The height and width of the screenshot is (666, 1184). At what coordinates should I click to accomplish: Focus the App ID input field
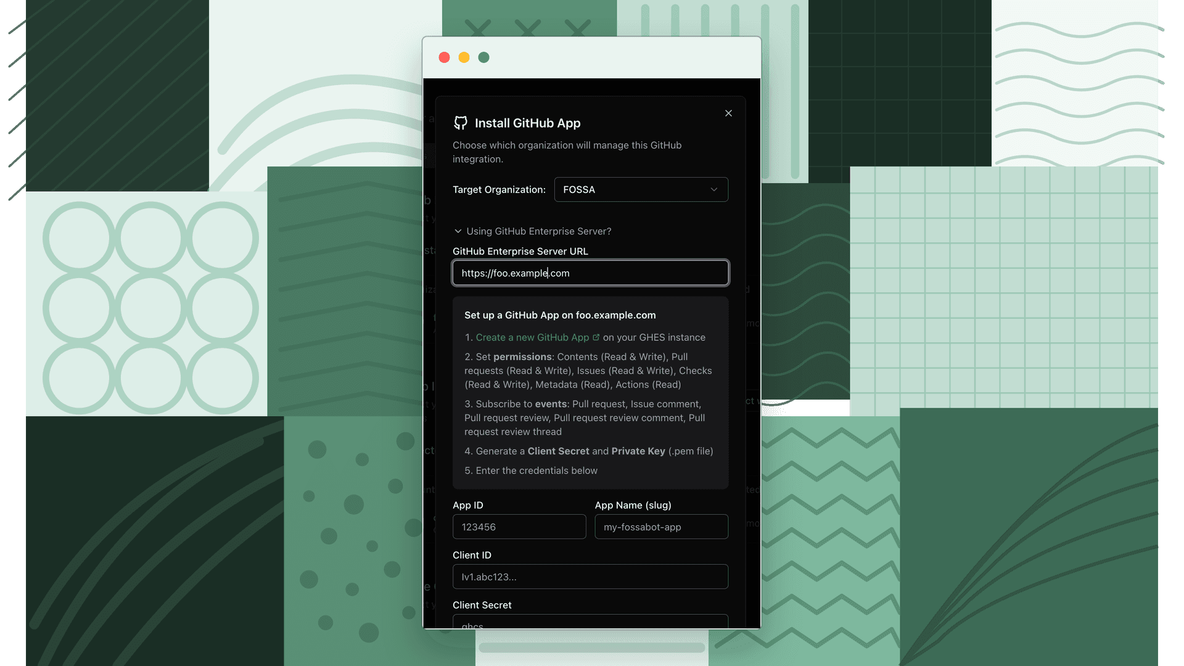519,527
